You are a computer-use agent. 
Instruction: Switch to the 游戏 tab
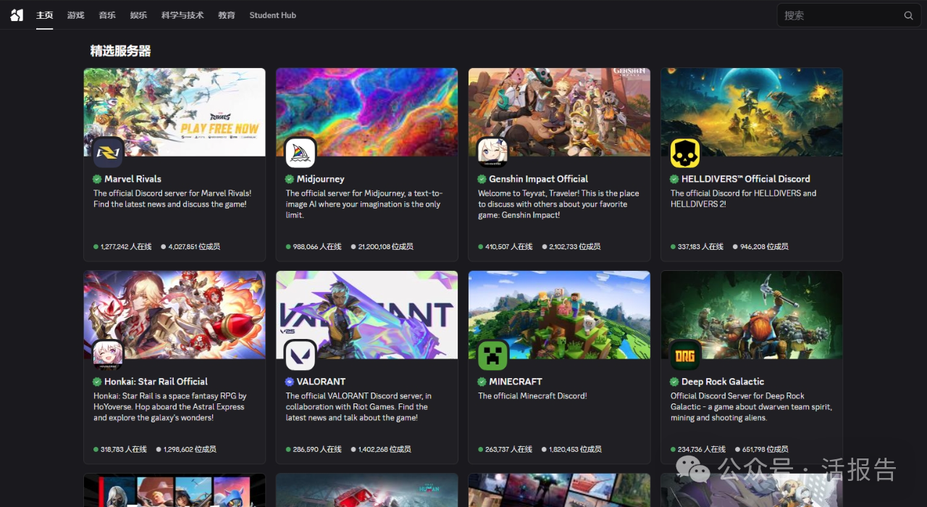[75, 15]
